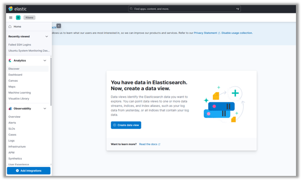Click Disable usage collection link
Image resolution: width=302 pixels, height=181 pixels.
pyautogui.click(x=237, y=33)
